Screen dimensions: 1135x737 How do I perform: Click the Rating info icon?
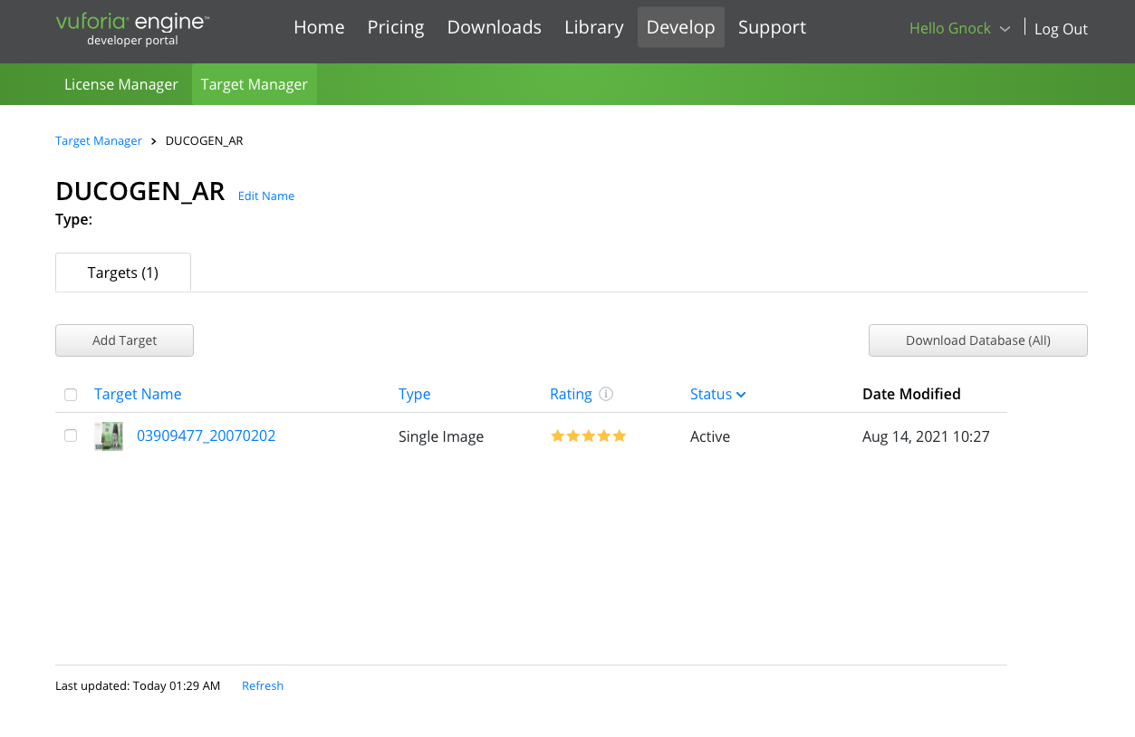pos(607,394)
